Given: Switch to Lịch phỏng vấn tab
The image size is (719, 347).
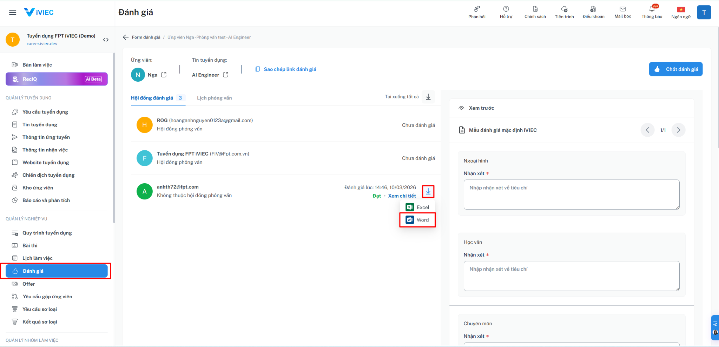Looking at the screenshot, I should click(214, 98).
